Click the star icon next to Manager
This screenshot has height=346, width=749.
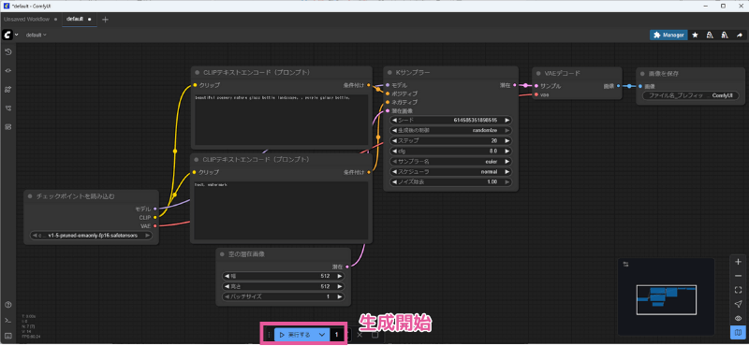click(695, 35)
